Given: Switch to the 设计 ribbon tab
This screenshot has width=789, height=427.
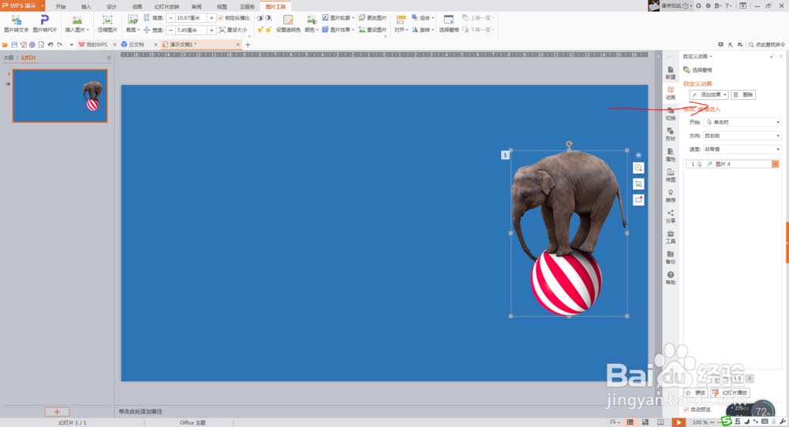Looking at the screenshot, I should coord(112,6).
